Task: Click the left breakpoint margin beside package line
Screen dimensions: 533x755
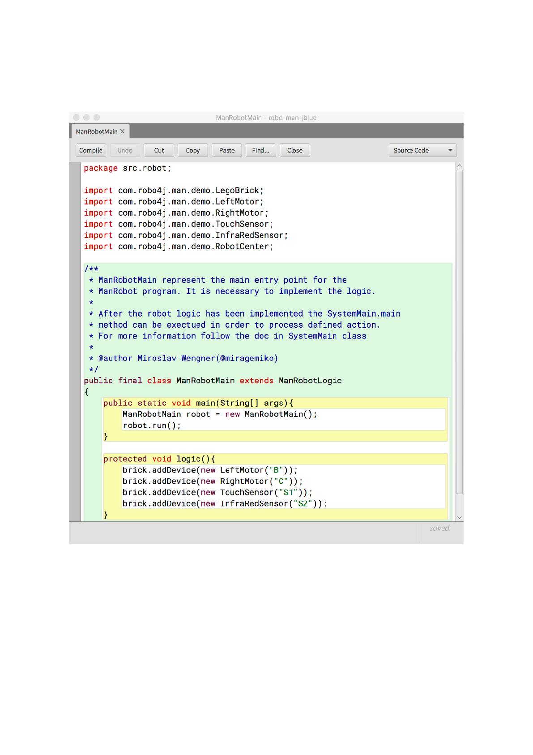Action: [75, 169]
